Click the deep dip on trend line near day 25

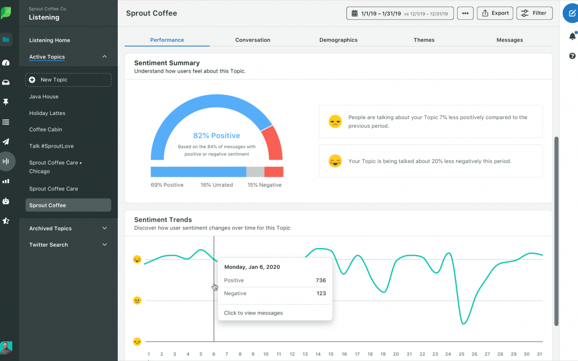[x=463, y=323]
